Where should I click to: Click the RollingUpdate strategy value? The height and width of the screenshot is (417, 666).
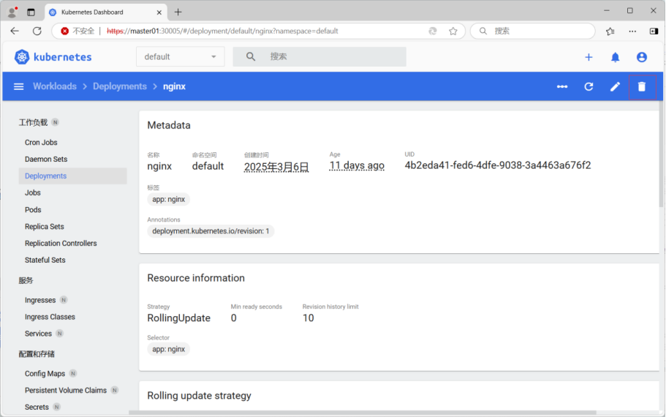tap(179, 318)
